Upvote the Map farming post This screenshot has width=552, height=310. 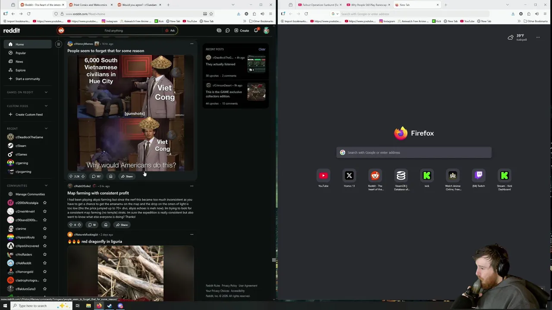pos(71,225)
